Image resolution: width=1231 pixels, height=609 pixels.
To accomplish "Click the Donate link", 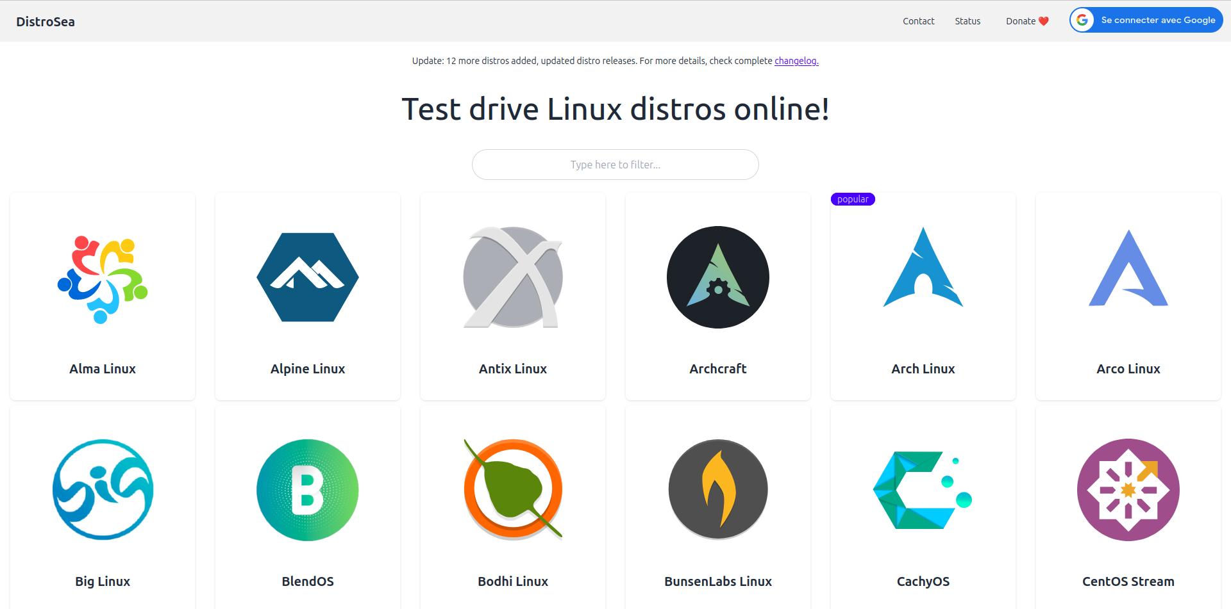I will [1026, 21].
